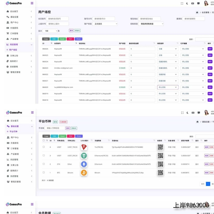Click 保存 button for row 866025
Screen dimensions: 214x214
click(x=210, y=55)
